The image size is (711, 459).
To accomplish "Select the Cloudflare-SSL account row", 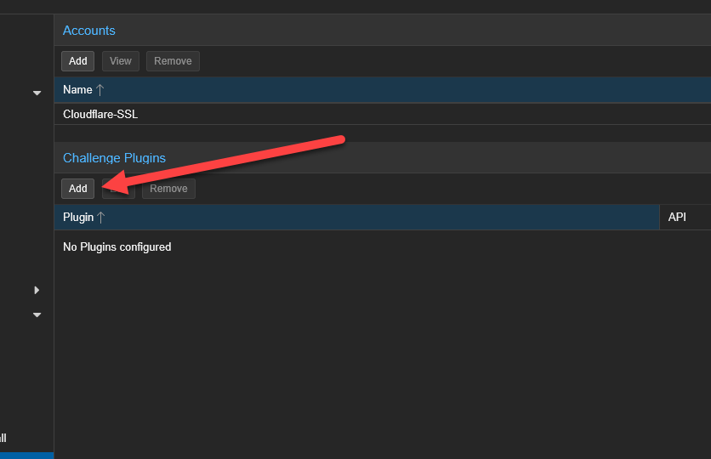I will 100,114.
